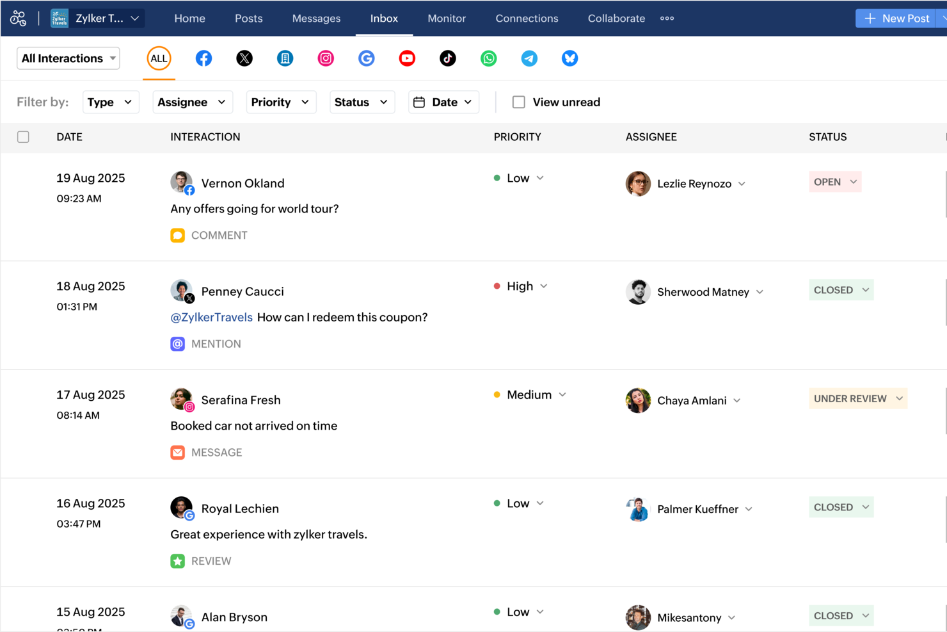The height and width of the screenshot is (632, 947).
Task: Select the ALL channels filter
Action: pos(159,58)
